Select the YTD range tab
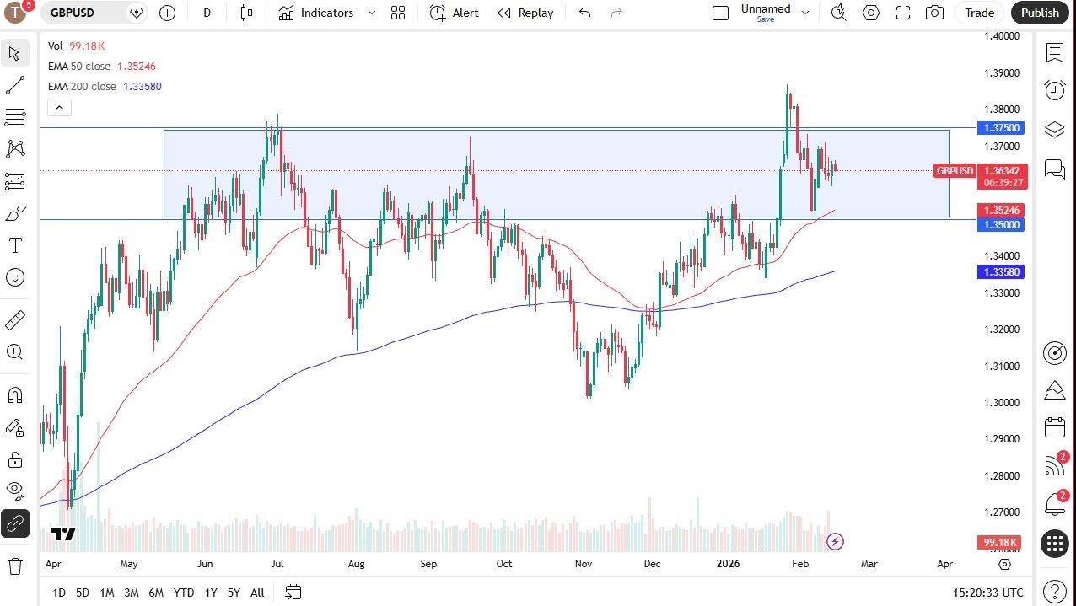Image resolution: width=1076 pixels, height=606 pixels. (x=183, y=593)
